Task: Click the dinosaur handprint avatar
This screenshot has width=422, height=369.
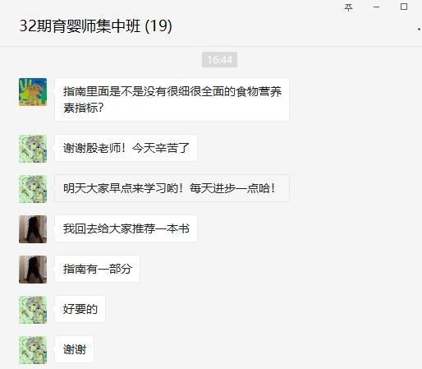Action: click(x=33, y=92)
